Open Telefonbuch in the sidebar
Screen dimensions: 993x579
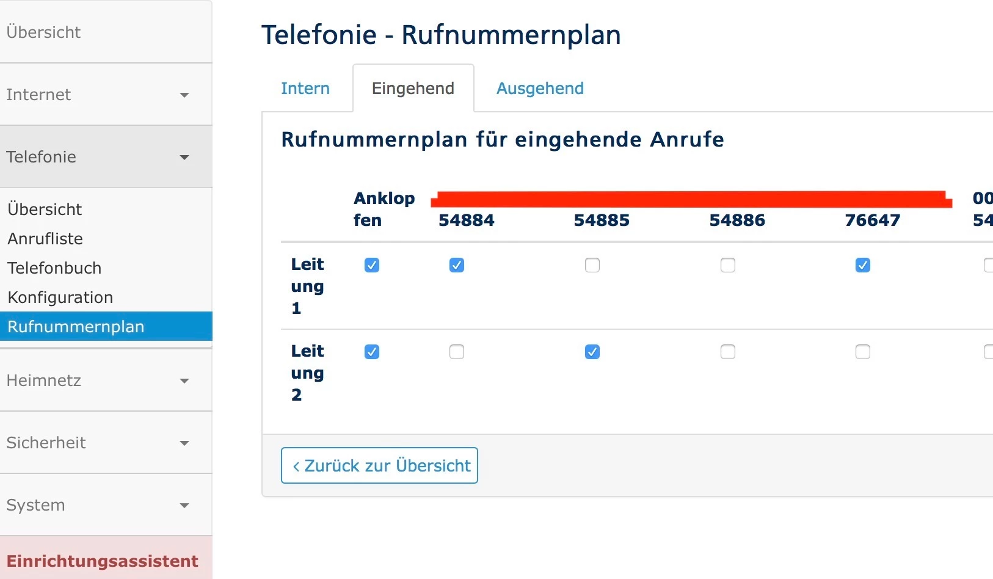(x=54, y=268)
